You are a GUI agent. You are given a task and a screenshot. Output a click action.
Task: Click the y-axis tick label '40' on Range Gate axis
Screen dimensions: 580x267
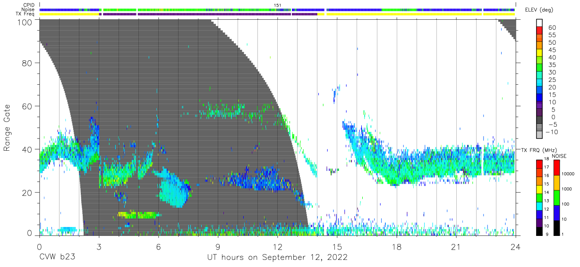point(27,149)
